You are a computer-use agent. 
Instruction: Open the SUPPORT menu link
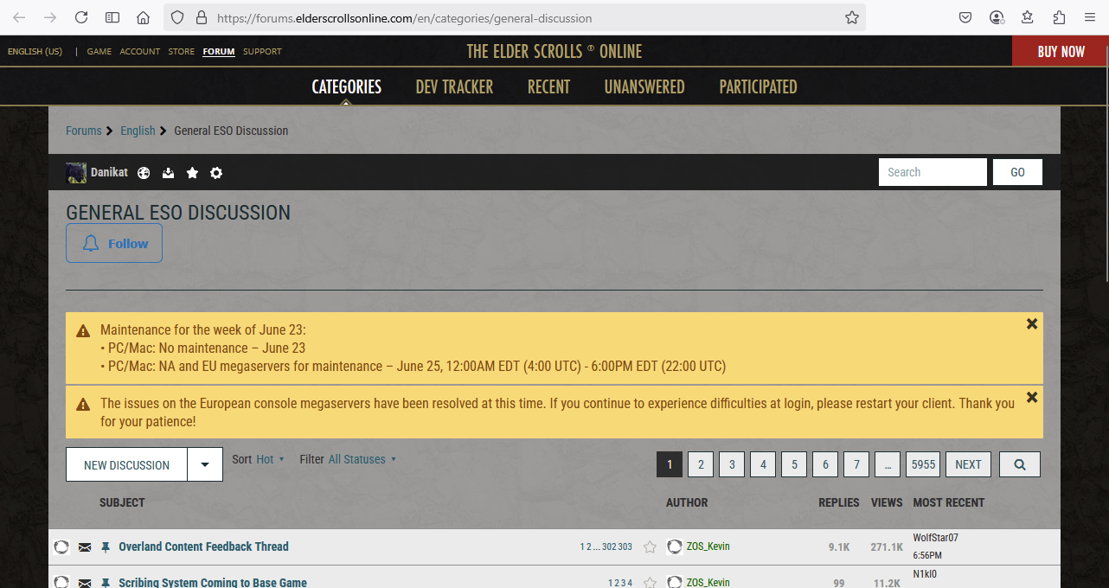click(x=262, y=52)
